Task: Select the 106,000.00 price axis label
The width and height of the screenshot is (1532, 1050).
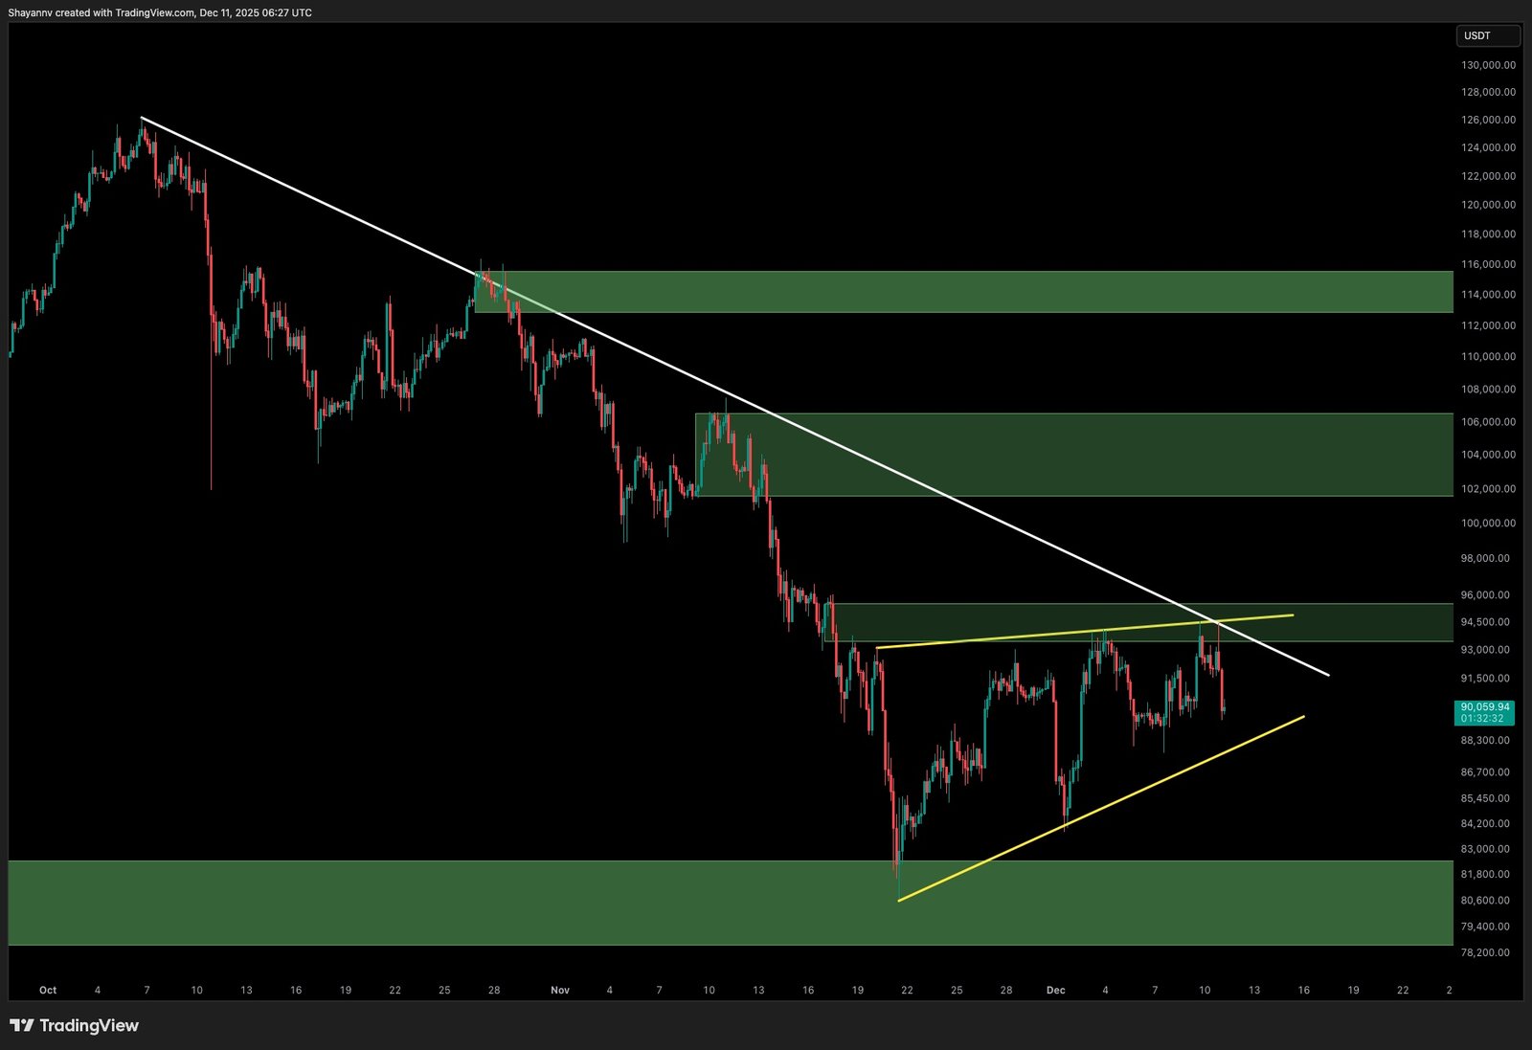Action: pyautogui.click(x=1488, y=421)
